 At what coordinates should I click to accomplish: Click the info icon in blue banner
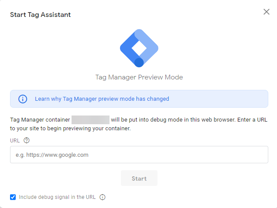[x=23, y=99]
